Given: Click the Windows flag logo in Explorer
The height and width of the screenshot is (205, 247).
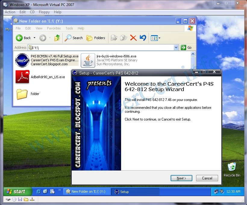Looking at the screenshot, I should tap(190, 28).
